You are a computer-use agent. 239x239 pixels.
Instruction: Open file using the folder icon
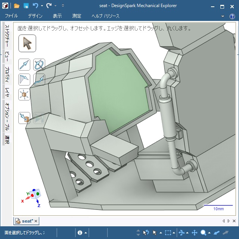tap(17, 6)
